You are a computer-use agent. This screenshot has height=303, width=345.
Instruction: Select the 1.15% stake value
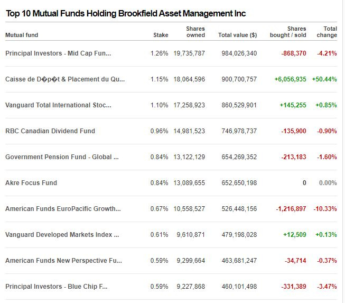point(159,79)
